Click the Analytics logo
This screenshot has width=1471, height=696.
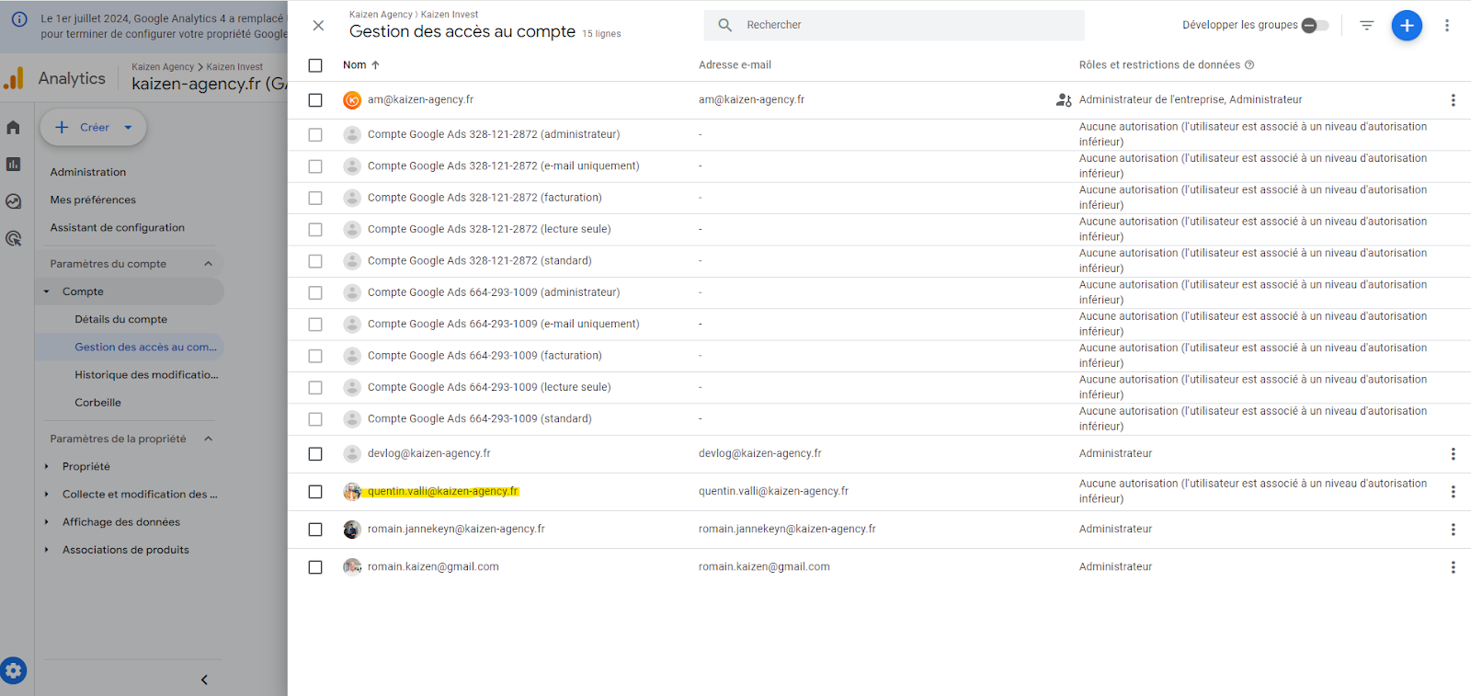(14, 79)
